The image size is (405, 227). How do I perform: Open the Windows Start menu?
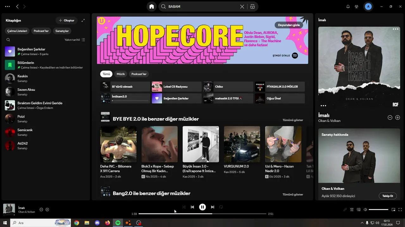5,223
